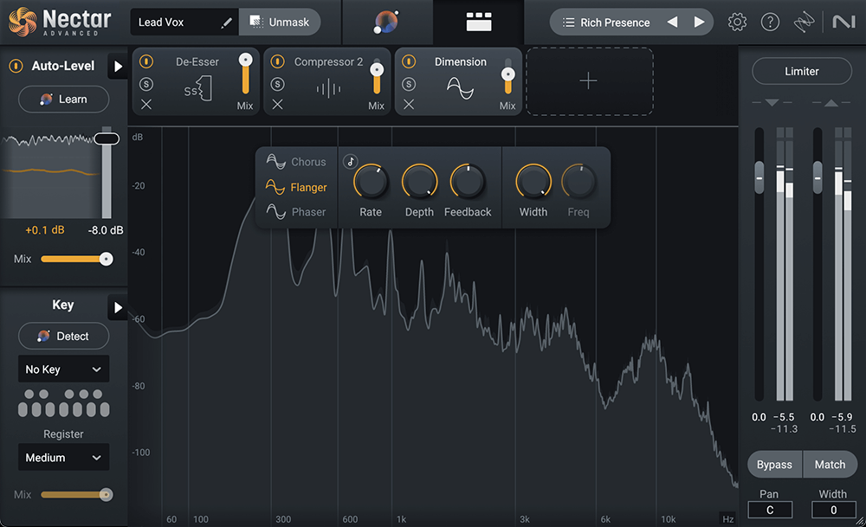866x527 pixels.
Task: Toggle the Dimension module on or off
Action: (x=406, y=61)
